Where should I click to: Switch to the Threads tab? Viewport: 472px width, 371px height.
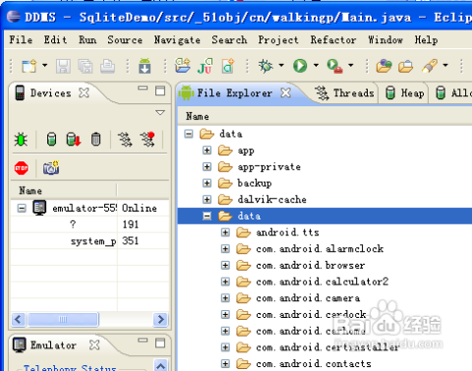[344, 93]
